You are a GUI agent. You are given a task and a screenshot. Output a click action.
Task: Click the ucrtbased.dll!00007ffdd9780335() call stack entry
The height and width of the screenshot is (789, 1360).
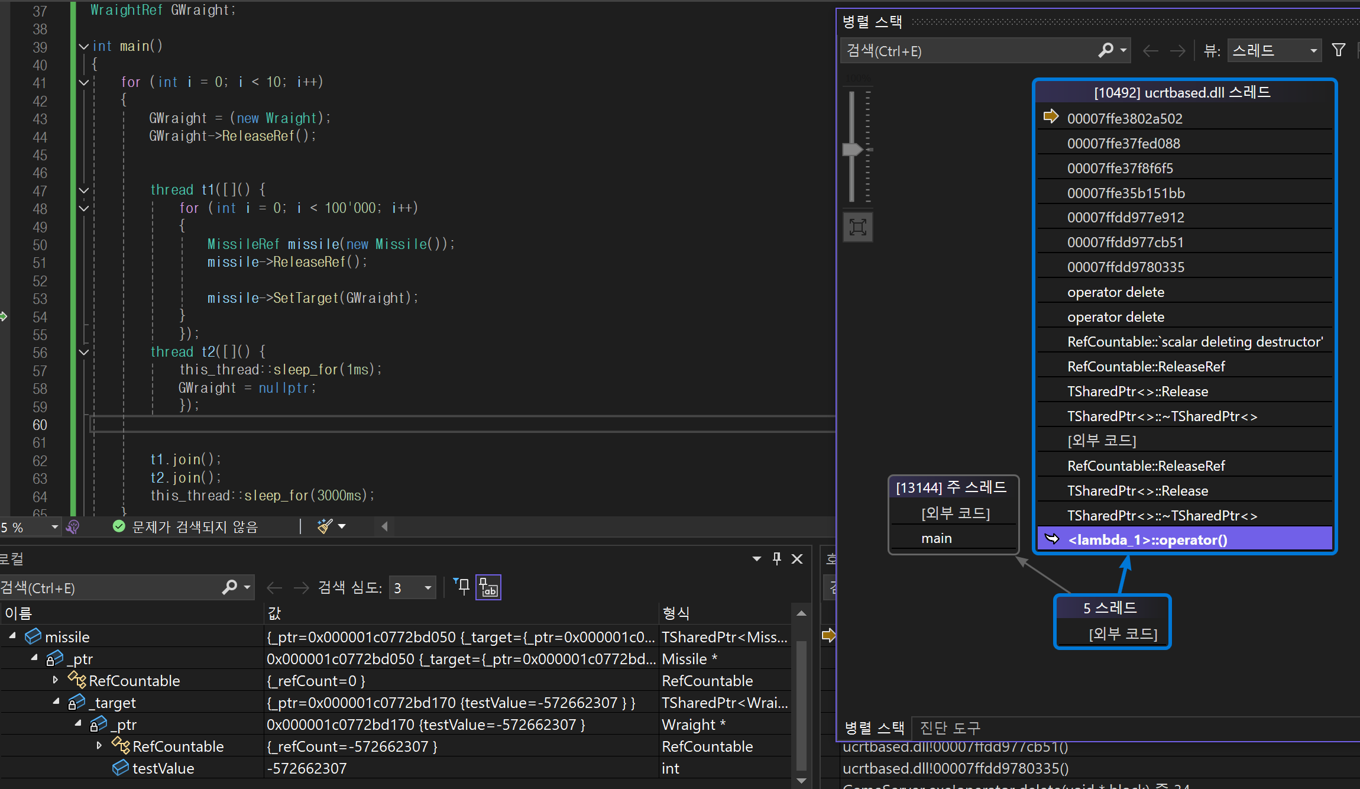(x=956, y=768)
